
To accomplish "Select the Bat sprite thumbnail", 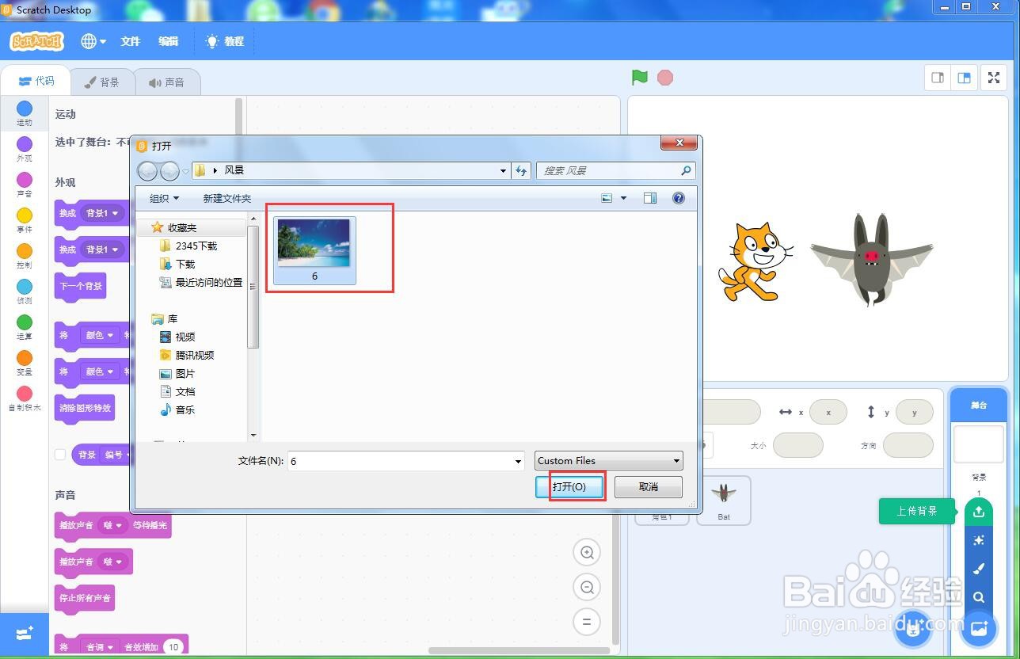I will (723, 500).
